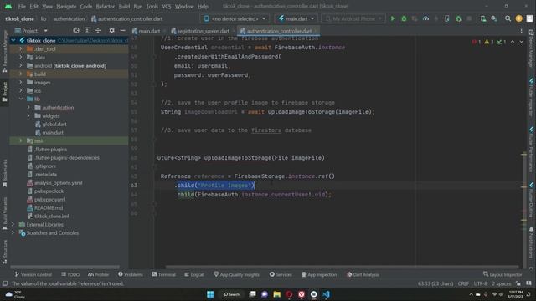
Task: Open the Refactor menu
Action: click(x=106, y=7)
